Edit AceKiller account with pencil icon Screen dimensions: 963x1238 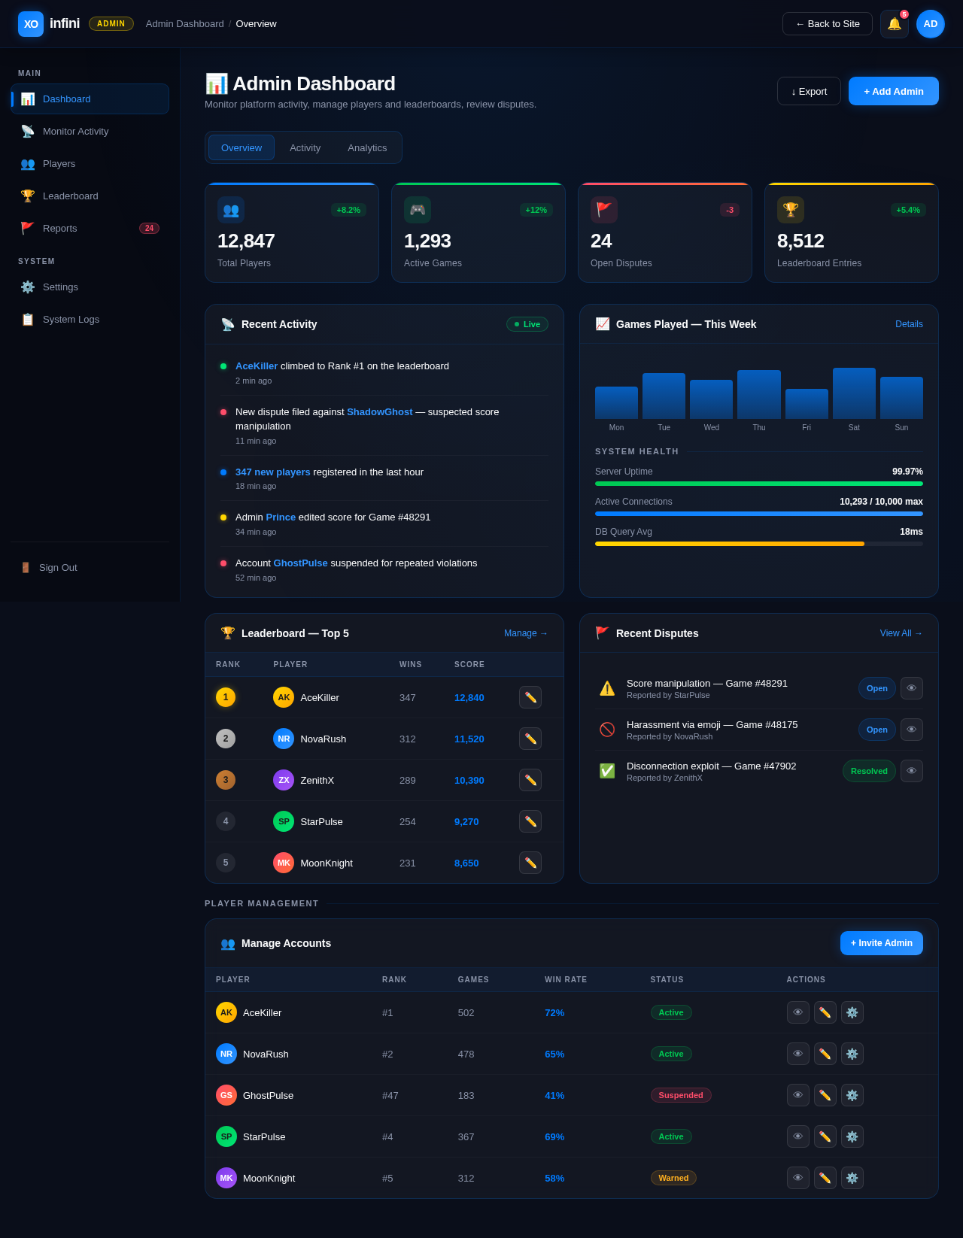pos(825,1012)
